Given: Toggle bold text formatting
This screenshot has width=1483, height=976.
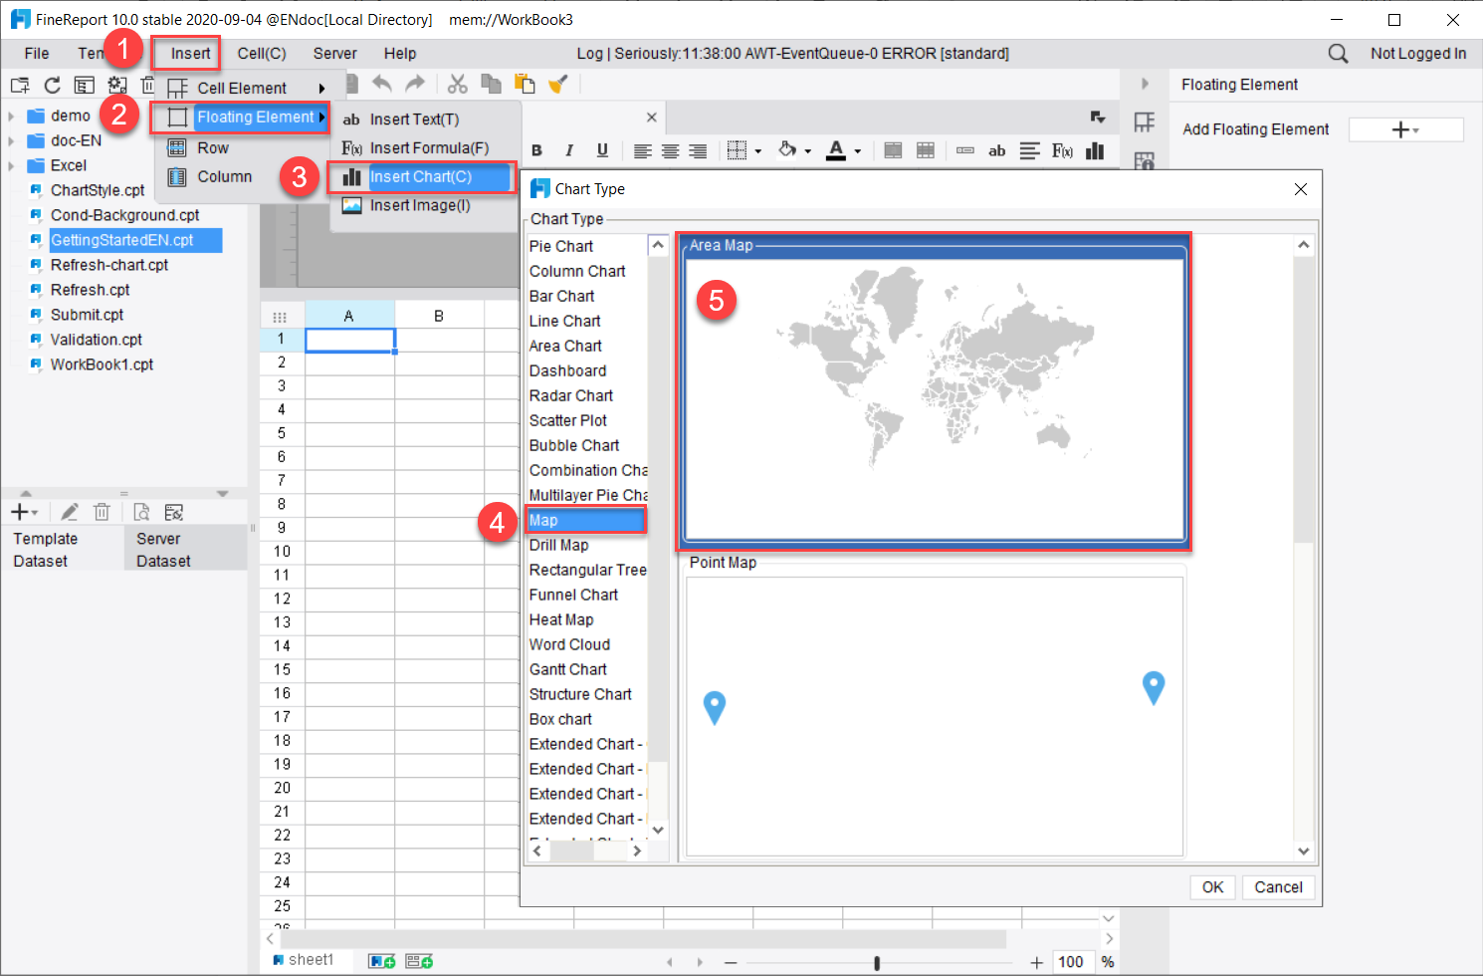Looking at the screenshot, I should 536,150.
